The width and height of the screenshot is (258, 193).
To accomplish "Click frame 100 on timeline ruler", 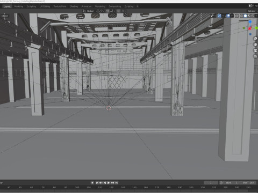I will click(77, 187).
